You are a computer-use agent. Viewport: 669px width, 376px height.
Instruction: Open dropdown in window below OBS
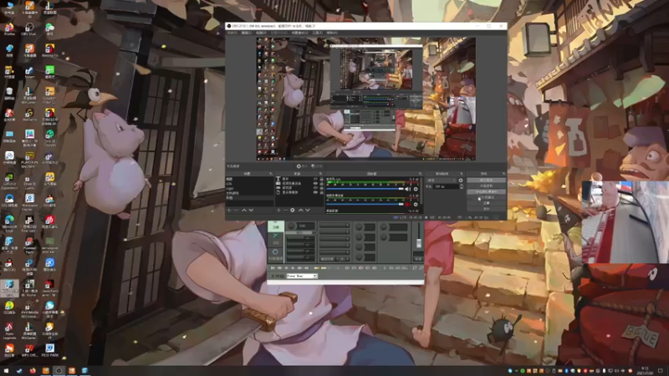pos(302,276)
